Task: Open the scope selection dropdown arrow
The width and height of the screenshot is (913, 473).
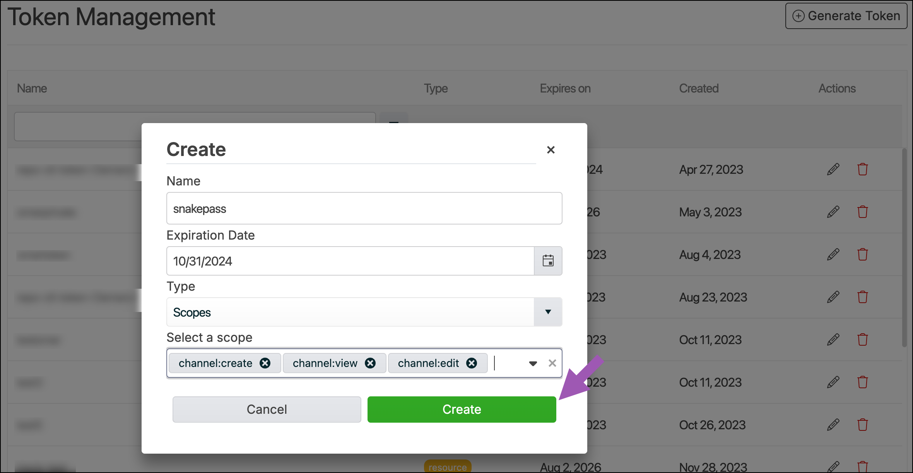Action: click(x=533, y=363)
